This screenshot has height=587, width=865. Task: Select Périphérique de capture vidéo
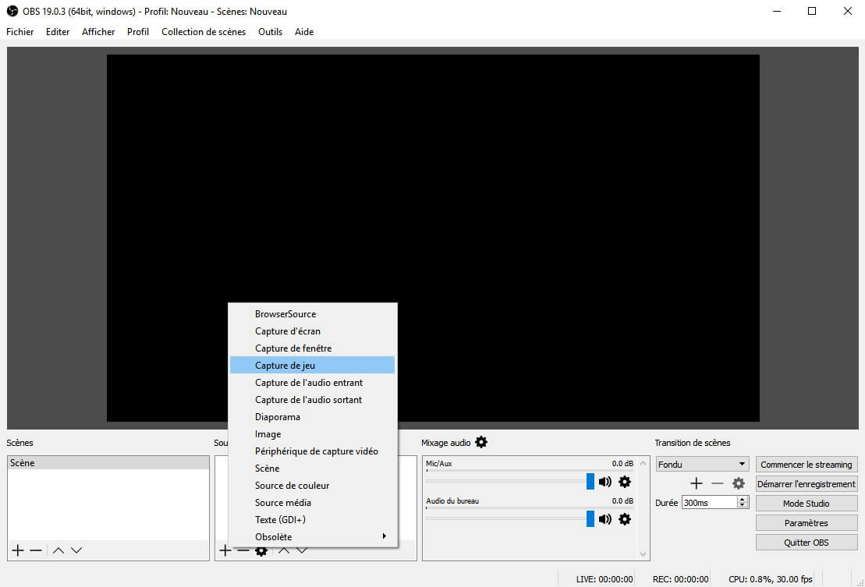pyautogui.click(x=312, y=451)
